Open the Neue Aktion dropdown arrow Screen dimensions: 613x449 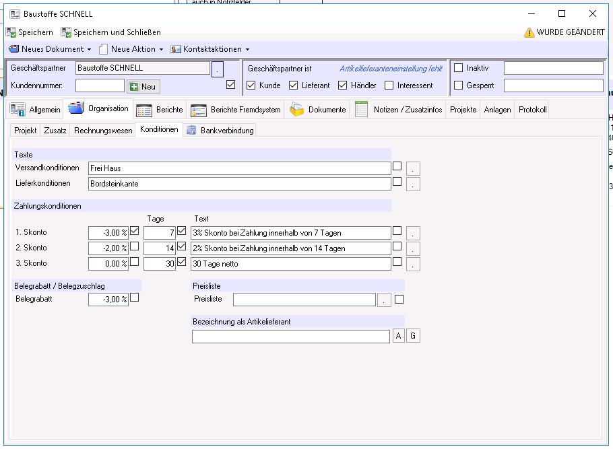161,49
